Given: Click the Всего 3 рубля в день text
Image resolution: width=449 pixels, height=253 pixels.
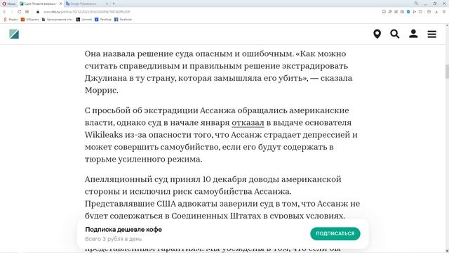Looking at the screenshot, I should tap(114, 239).
